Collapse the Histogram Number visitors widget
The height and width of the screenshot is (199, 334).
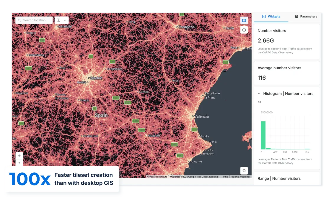coord(259,93)
